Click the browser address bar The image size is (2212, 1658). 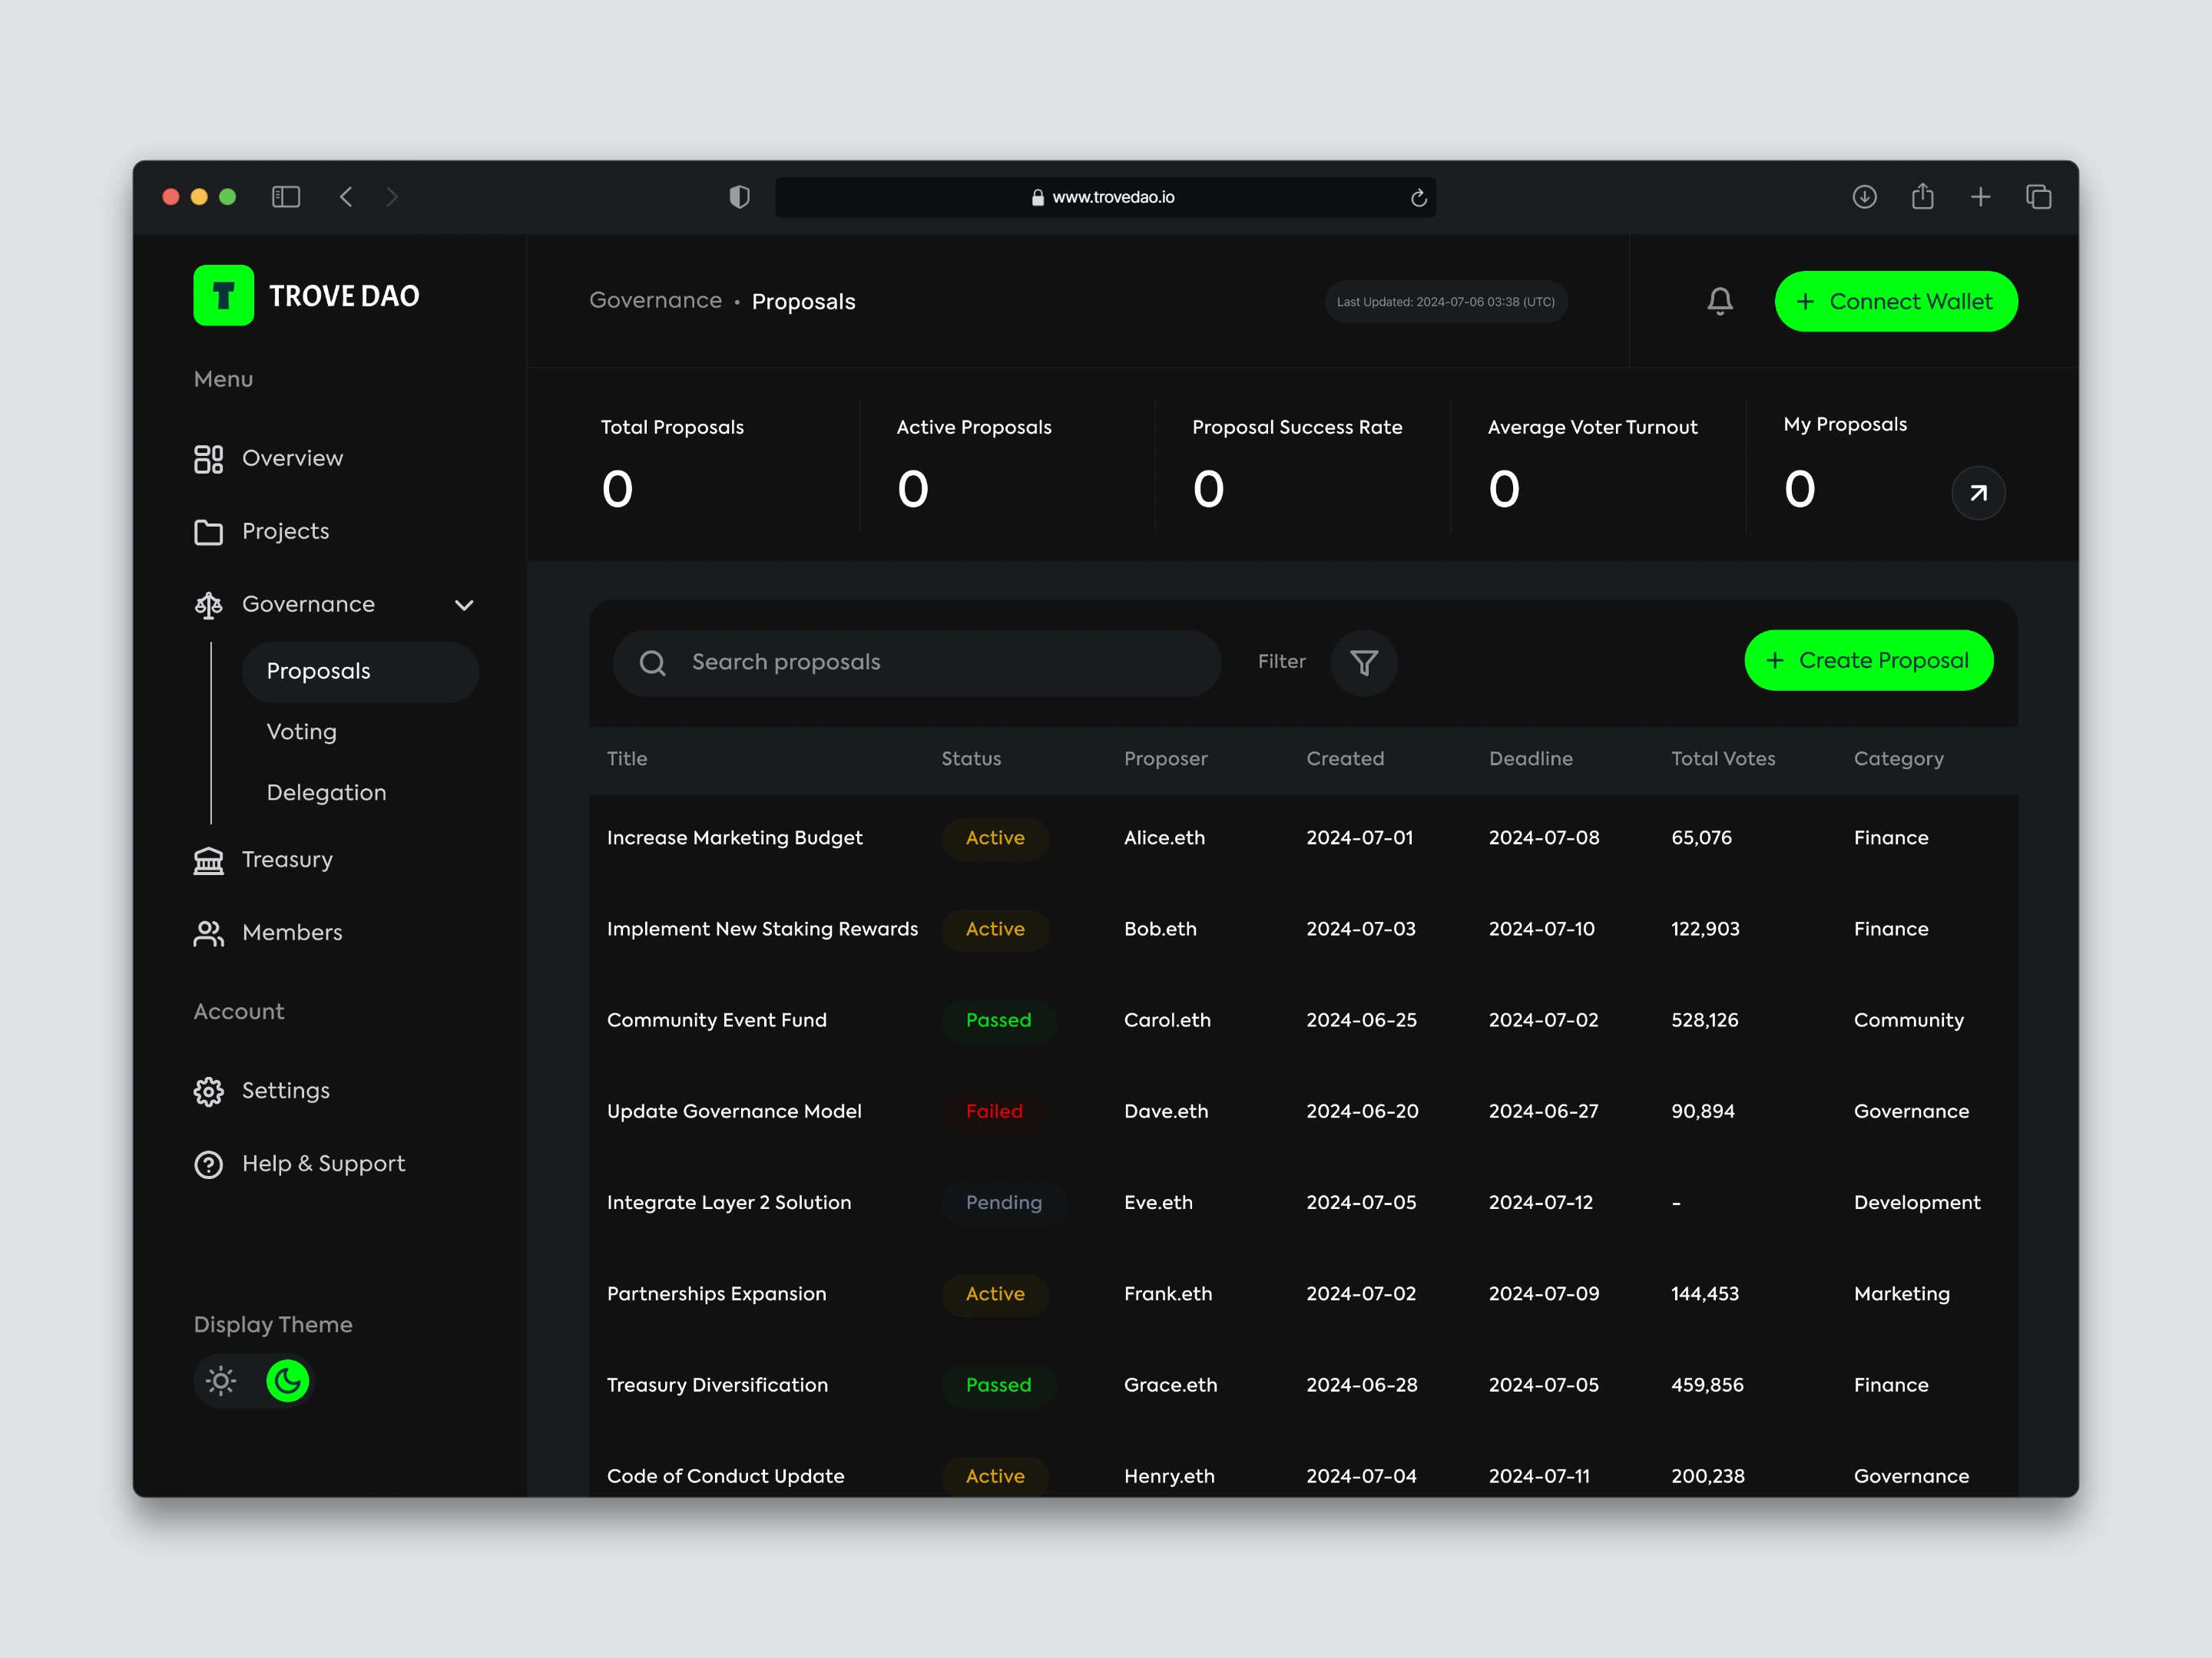click(1105, 197)
